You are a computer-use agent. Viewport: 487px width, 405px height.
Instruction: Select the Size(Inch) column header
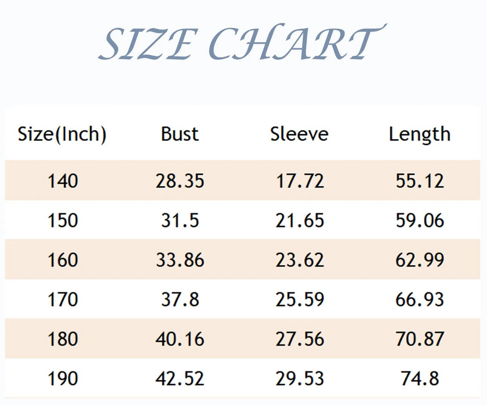pyautogui.click(x=62, y=134)
